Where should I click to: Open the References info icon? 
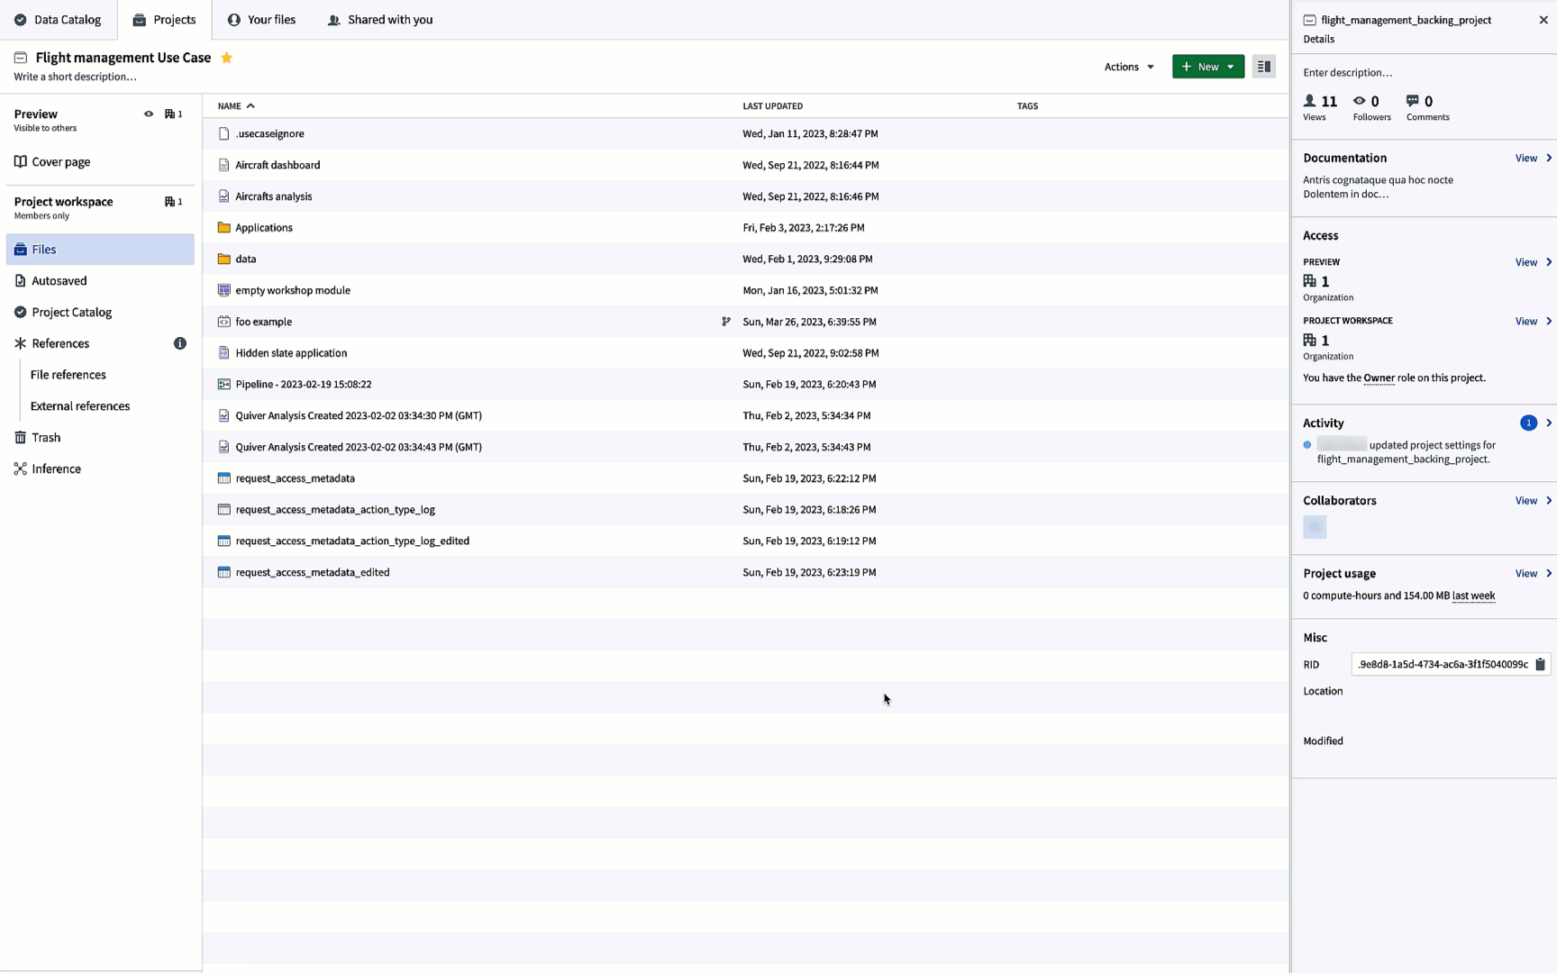click(180, 343)
